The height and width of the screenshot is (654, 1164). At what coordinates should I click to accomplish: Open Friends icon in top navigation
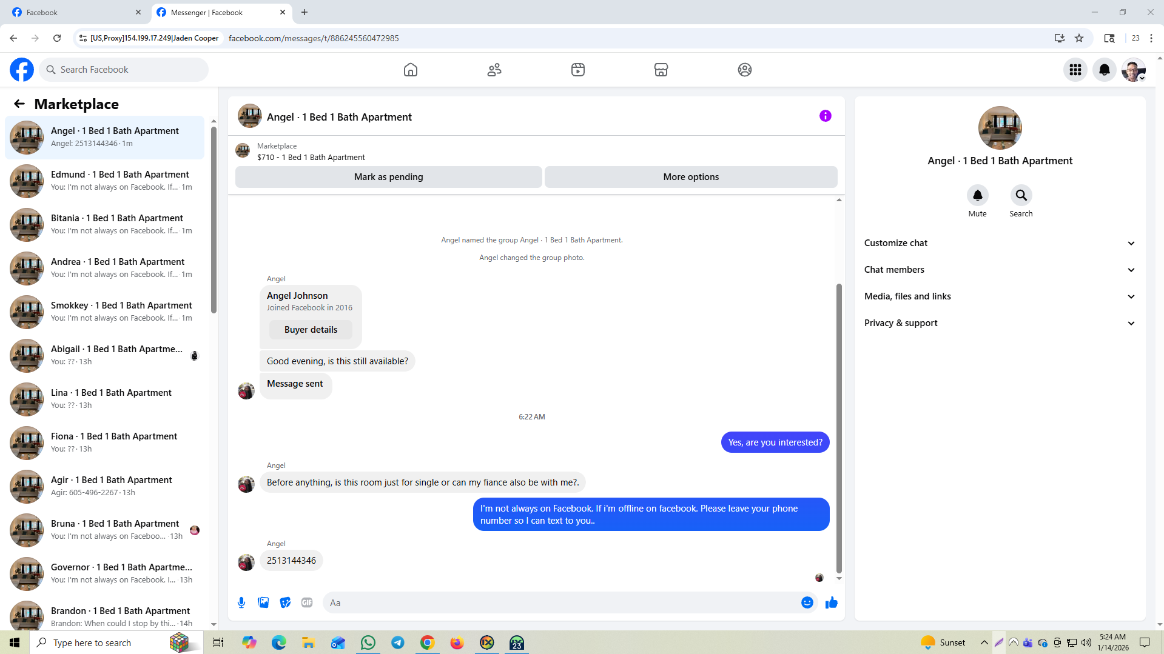coord(494,70)
